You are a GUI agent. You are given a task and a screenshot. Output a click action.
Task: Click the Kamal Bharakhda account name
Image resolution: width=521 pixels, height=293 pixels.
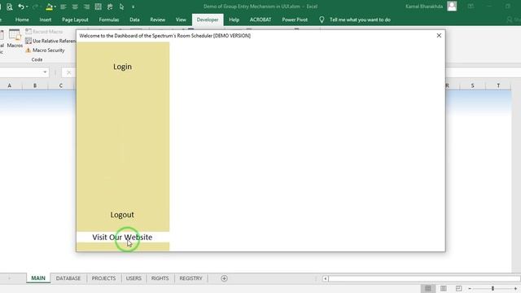tap(424, 7)
